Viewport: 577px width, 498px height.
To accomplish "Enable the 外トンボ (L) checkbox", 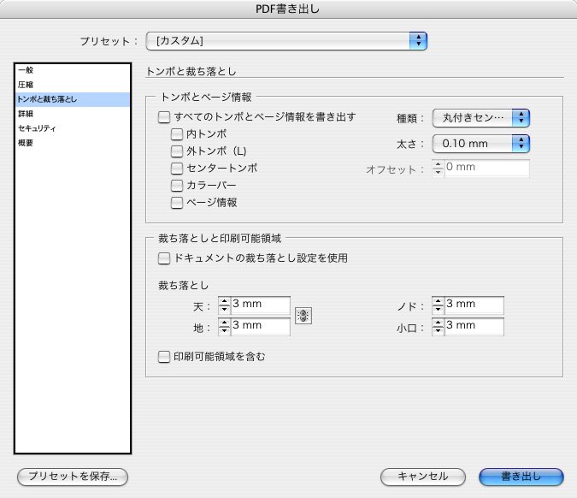I will click(177, 151).
